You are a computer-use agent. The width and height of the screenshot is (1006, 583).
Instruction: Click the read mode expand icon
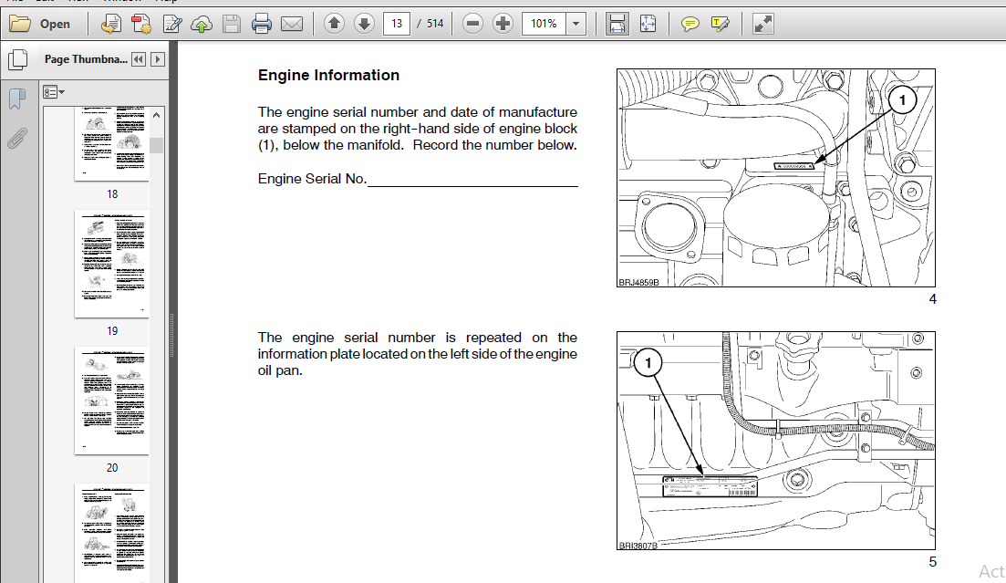pyautogui.click(x=762, y=25)
